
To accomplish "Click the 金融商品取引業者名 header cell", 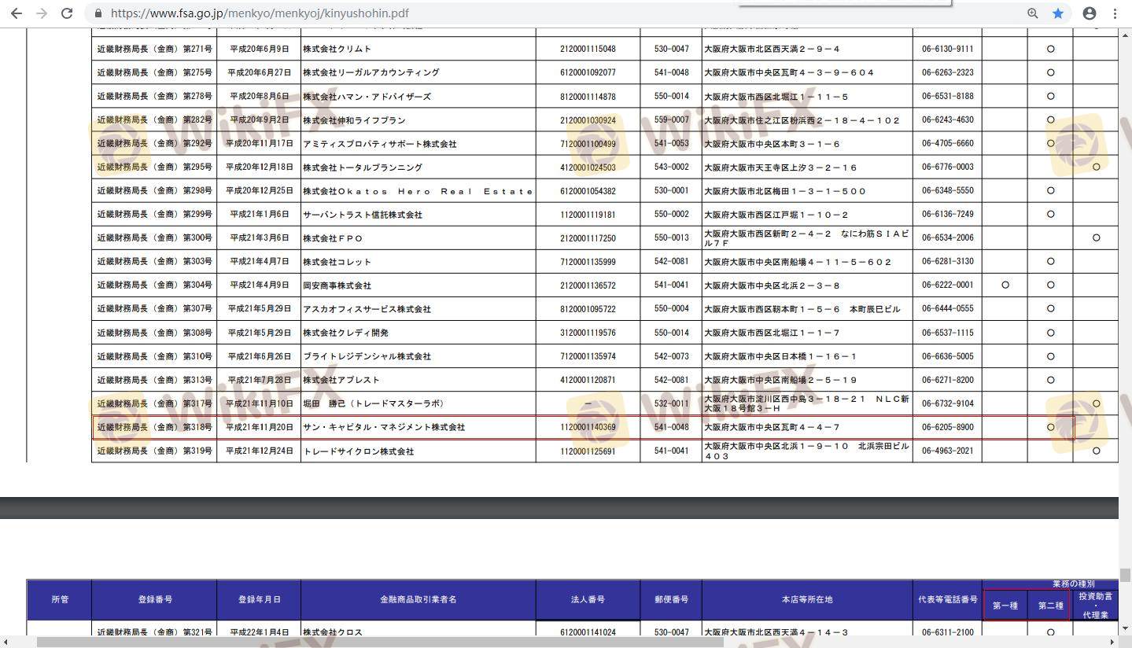I will point(418,599).
